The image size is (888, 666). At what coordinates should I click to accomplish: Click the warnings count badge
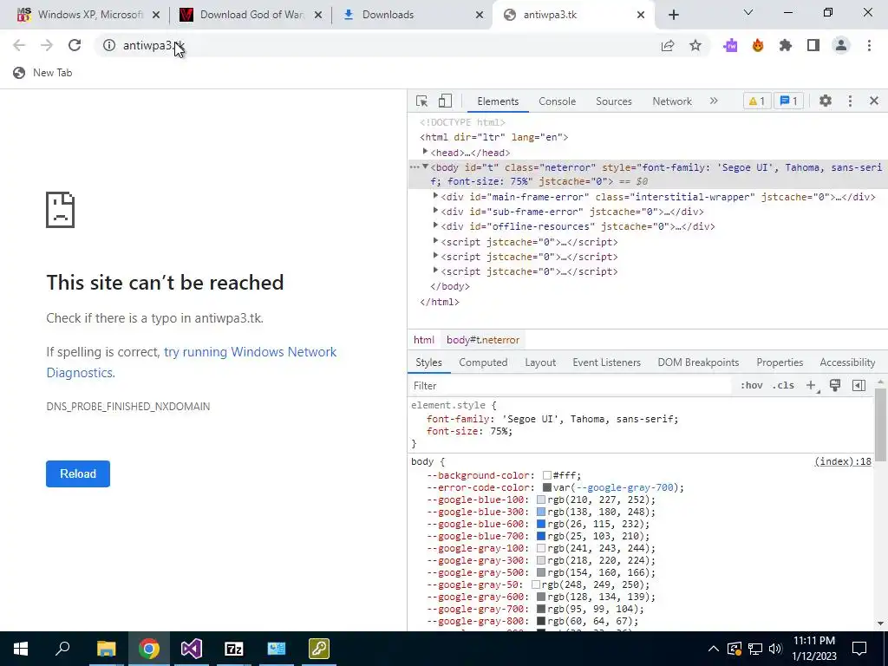tap(756, 101)
